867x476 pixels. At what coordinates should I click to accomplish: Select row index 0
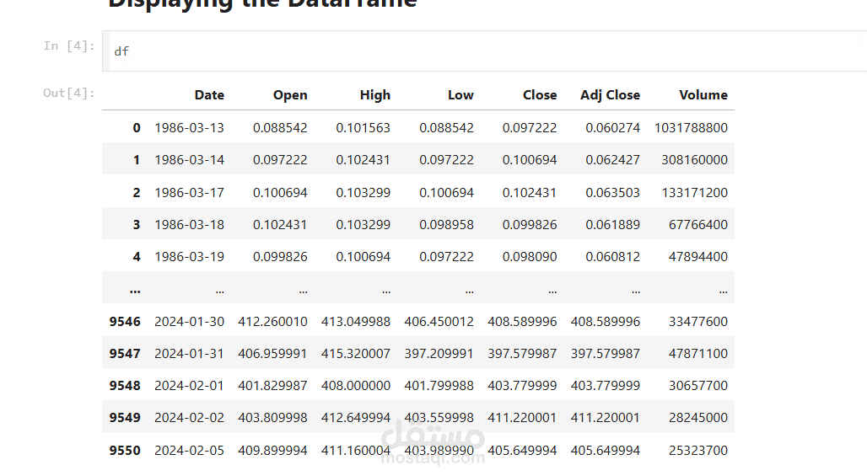(x=137, y=128)
